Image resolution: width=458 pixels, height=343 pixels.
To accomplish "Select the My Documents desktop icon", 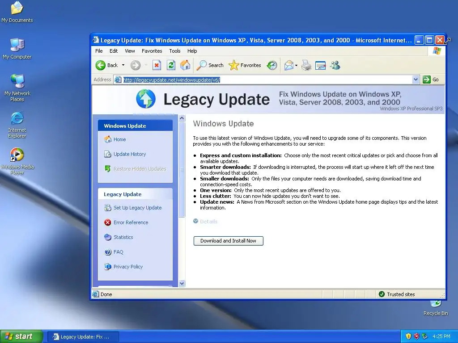I will [x=17, y=12].
